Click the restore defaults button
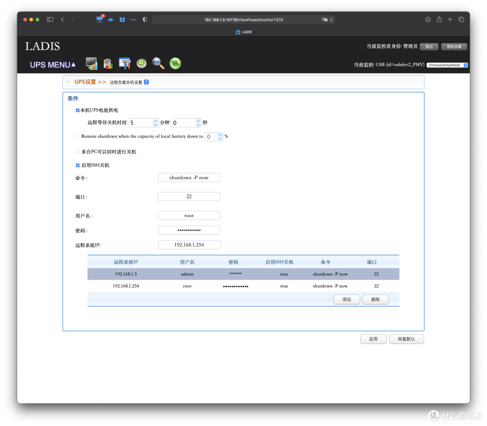Screen dimensions: 487x426 [406, 339]
